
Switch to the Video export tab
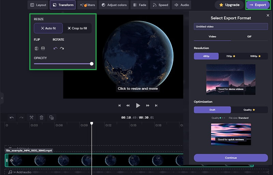point(212,37)
